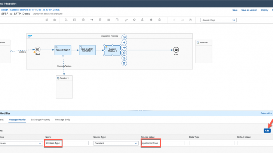Open the Mapping palette icon with horizontal lines
Image resolution: width=273 pixels, height=153 pixels.
coord(109,20)
